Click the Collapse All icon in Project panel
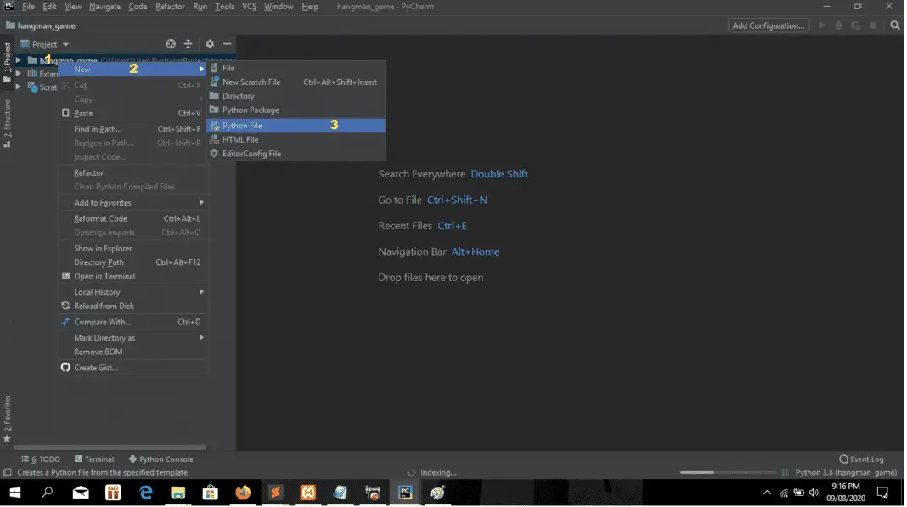The height and width of the screenshot is (507, 907). [189, 43]
